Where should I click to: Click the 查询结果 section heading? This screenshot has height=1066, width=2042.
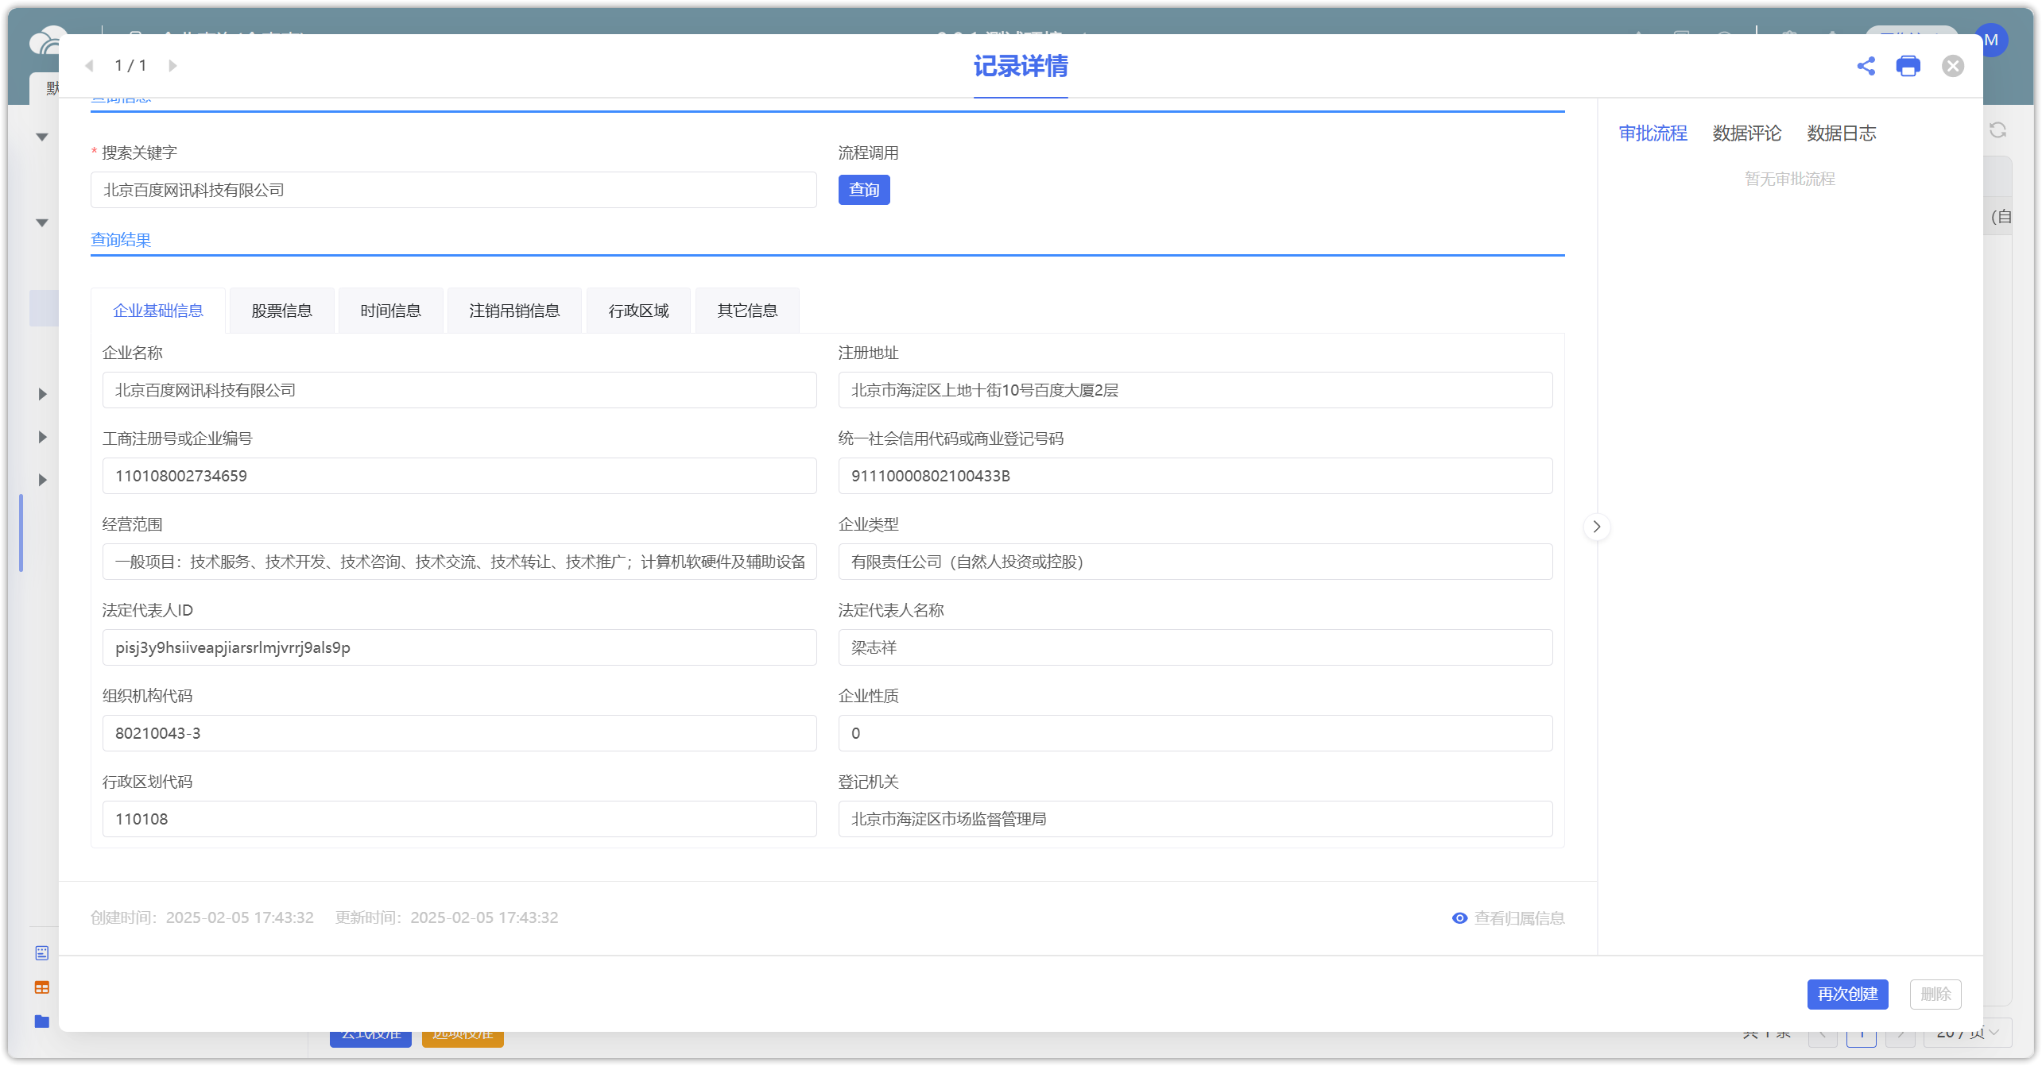coord(121,240)
